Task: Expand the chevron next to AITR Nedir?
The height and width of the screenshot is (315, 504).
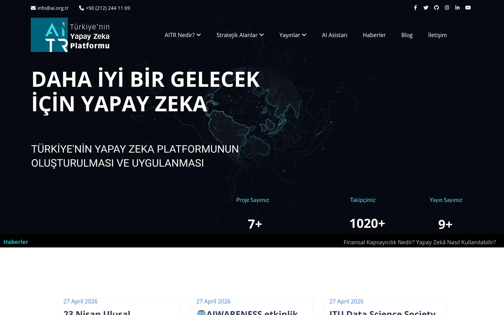Action: point(199,35)
